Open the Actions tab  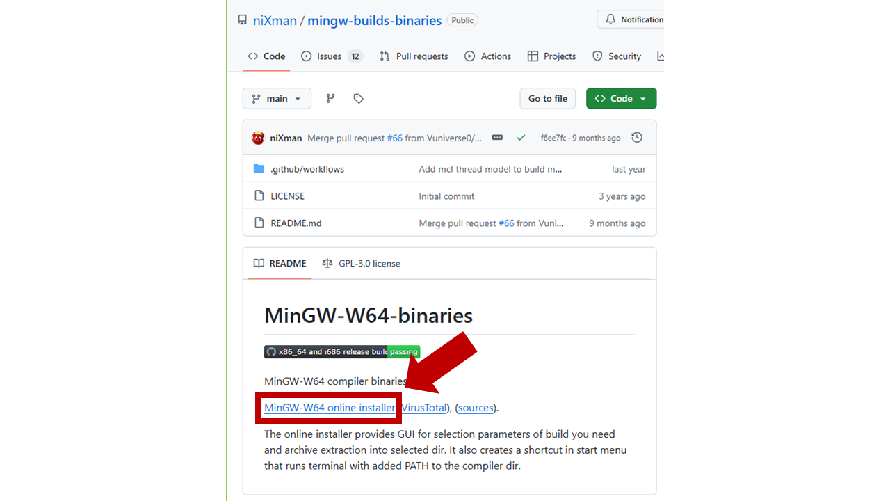pos(488,56)
